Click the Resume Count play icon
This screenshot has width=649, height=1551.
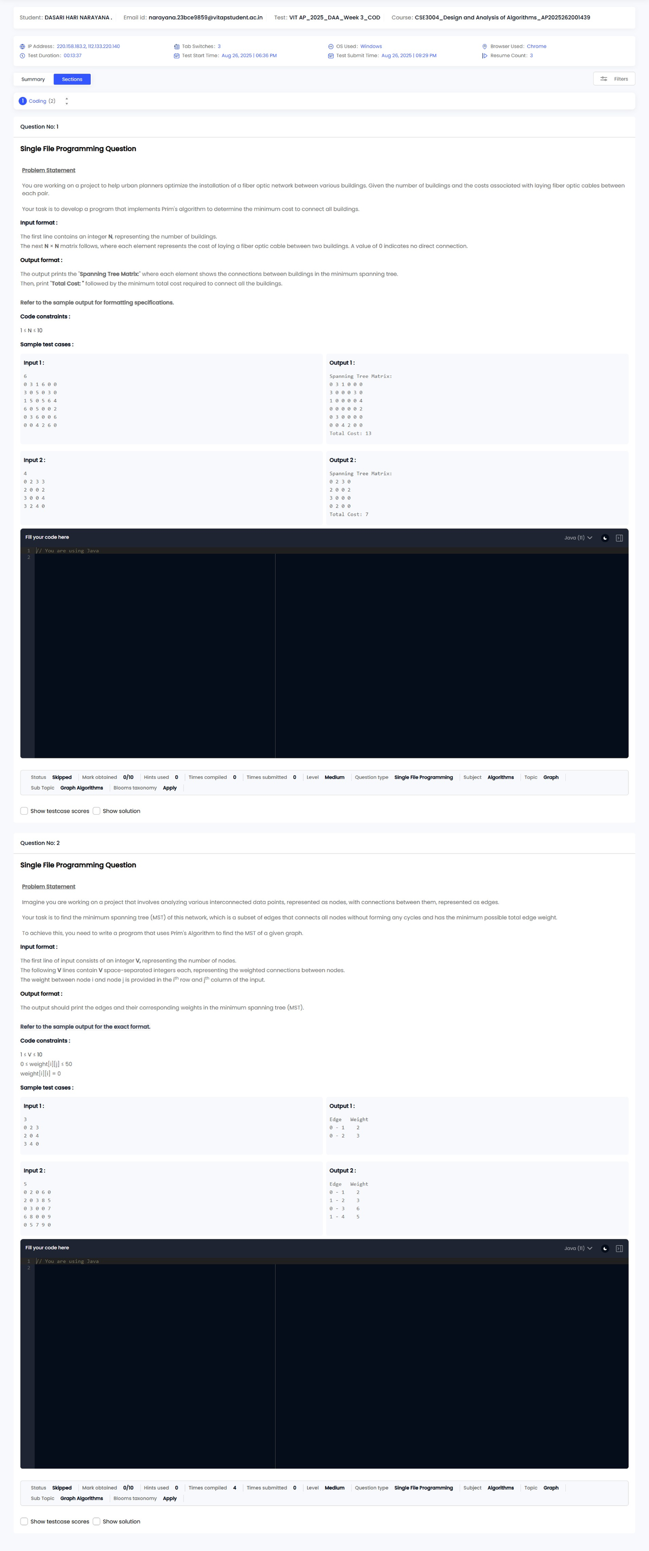pos(484,55)
